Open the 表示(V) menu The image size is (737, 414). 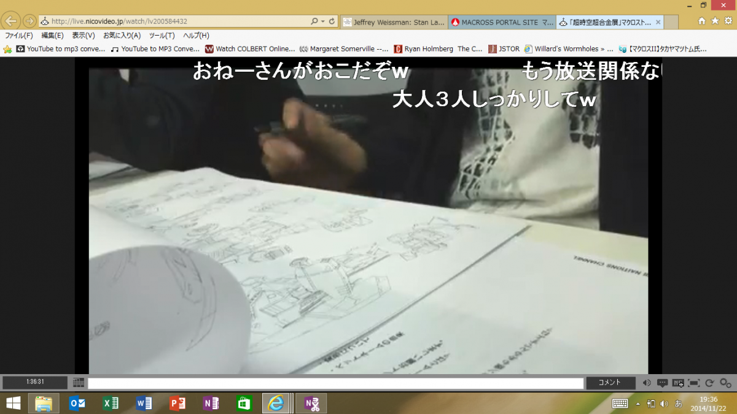(83, 36)
